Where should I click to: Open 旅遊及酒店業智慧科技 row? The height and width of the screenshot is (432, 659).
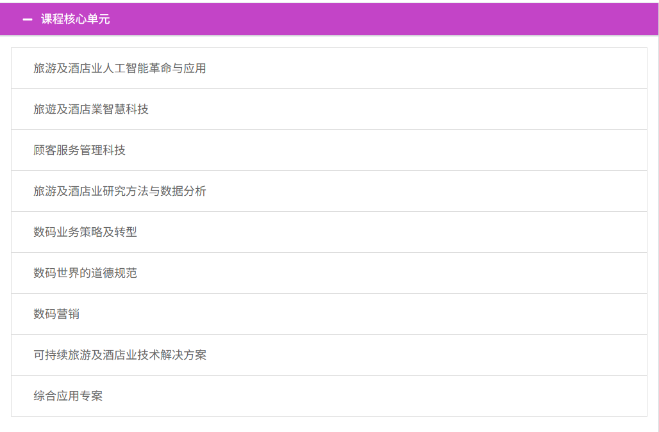point(329,109)
